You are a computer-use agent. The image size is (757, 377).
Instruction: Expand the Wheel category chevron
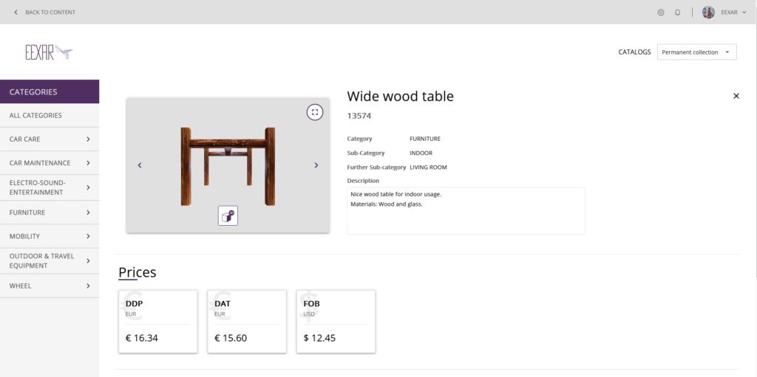pyautogui.click(x=89, y=286)
